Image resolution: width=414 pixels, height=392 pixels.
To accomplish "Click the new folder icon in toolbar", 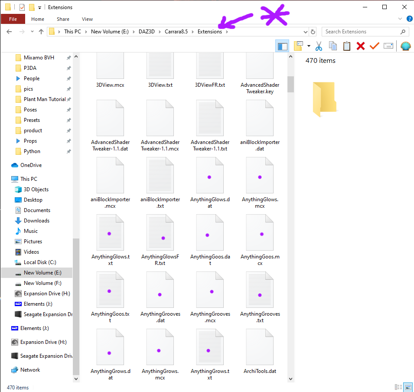I will [298, 46].
